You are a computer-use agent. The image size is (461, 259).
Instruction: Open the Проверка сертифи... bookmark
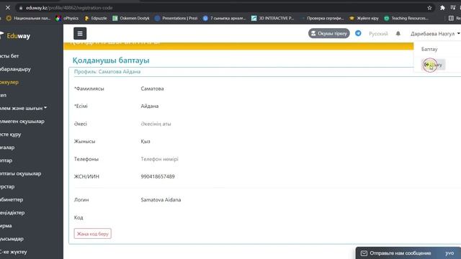pyautogui.click(x=322, y=18)
